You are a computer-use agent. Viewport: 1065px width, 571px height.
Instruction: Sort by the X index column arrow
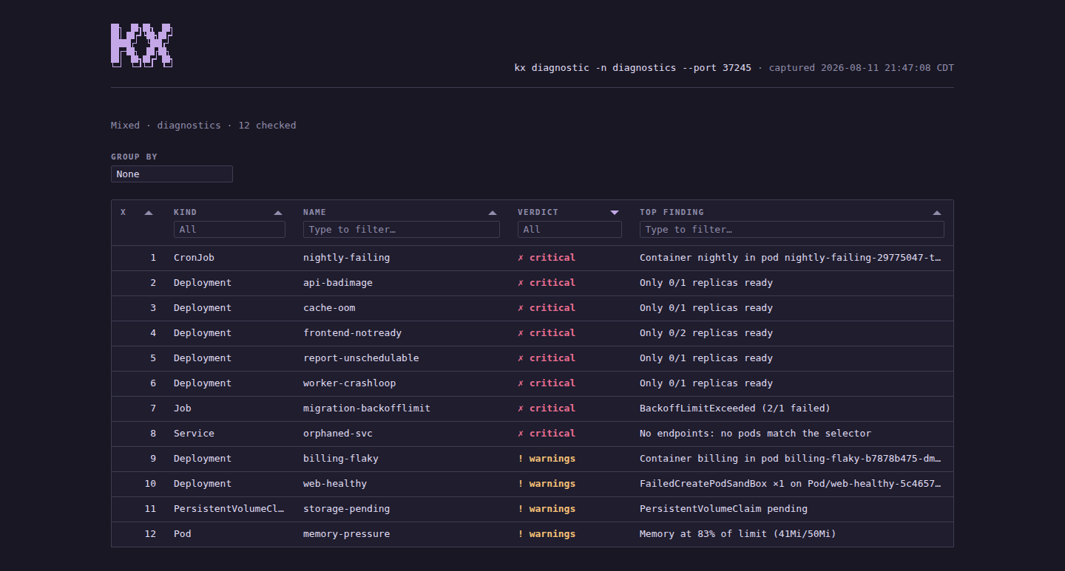(149, 213)
